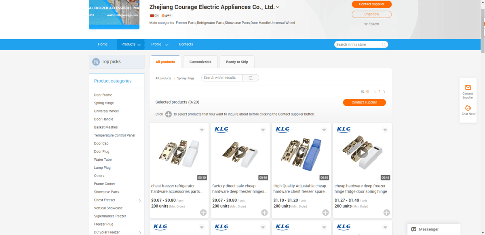Select High Quality Adjustable product with plus

(325, 212)
